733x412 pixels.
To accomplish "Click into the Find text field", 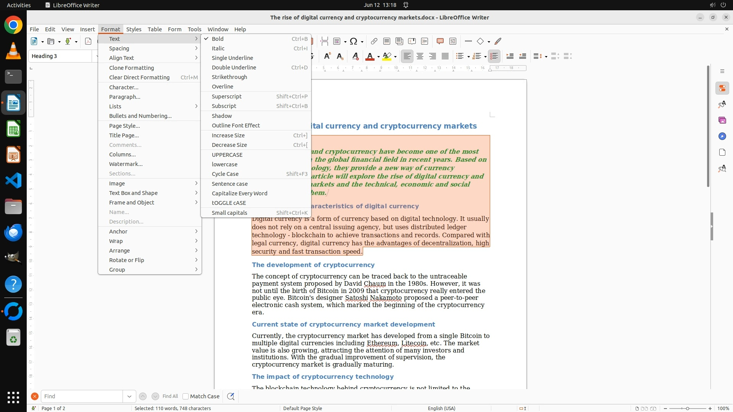I will 81,396.
